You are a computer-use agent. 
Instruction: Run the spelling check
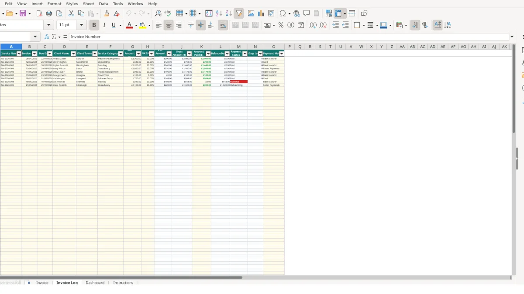coord(168,14)
